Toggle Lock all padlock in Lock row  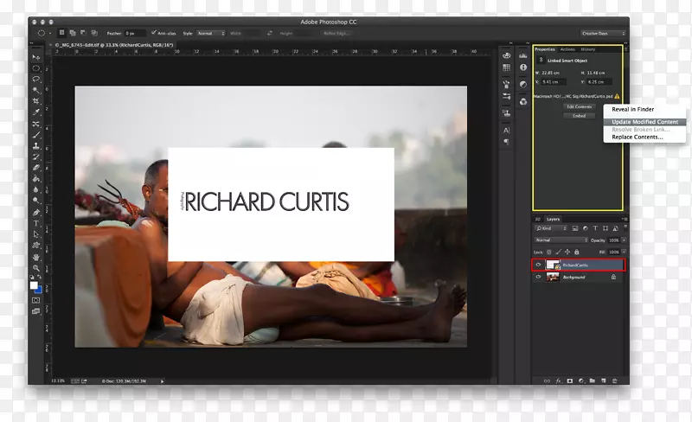576,252
